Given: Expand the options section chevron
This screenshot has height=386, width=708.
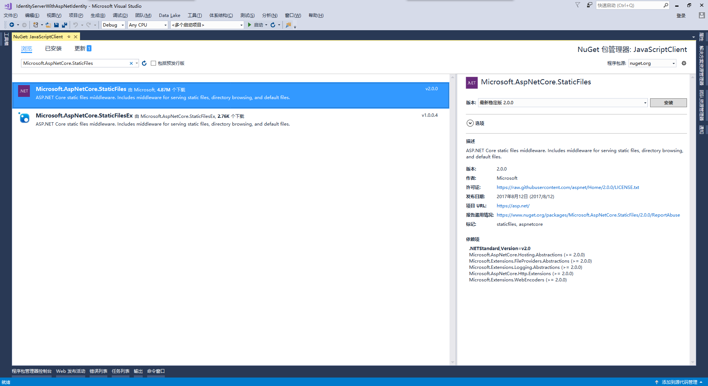Looking at the screenshot, I should click(470, 123).
